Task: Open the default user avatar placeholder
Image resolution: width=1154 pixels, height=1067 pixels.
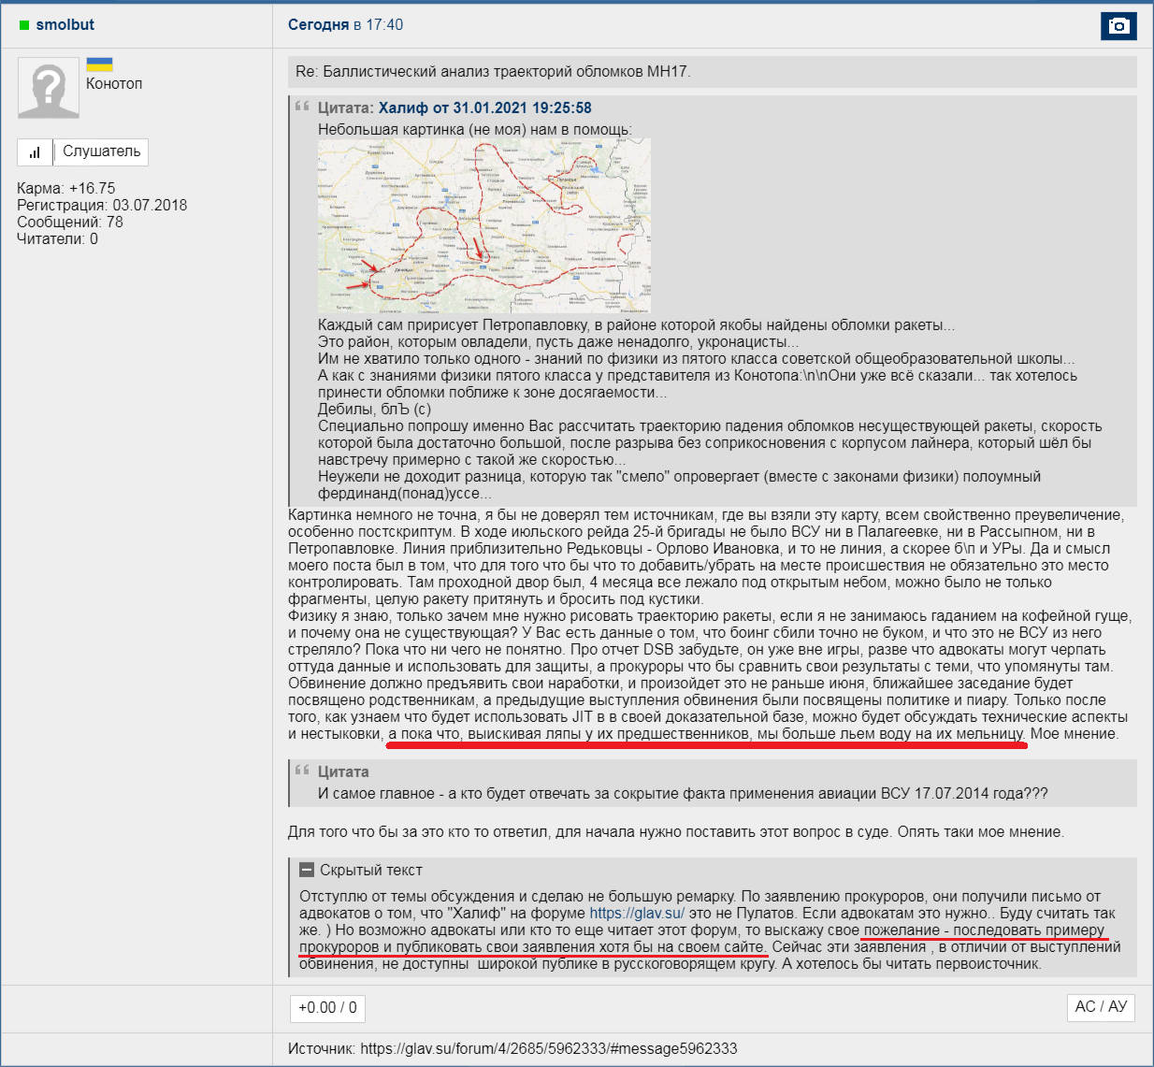Action: click(x=49, y=88)
